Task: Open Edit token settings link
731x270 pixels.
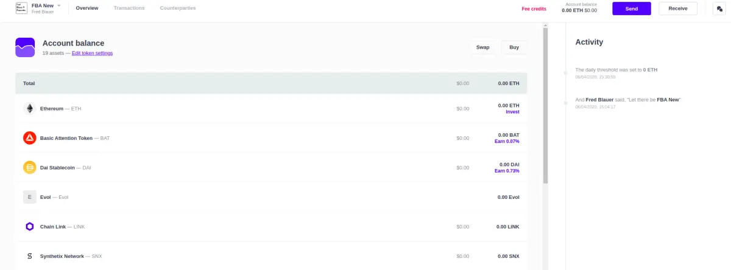Action: (x=92, y=53)
